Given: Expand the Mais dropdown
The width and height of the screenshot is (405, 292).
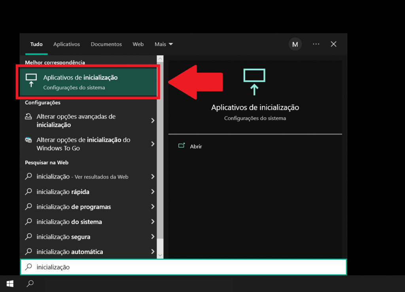Looking at the screenshot, I should click(x=164, y=44).
